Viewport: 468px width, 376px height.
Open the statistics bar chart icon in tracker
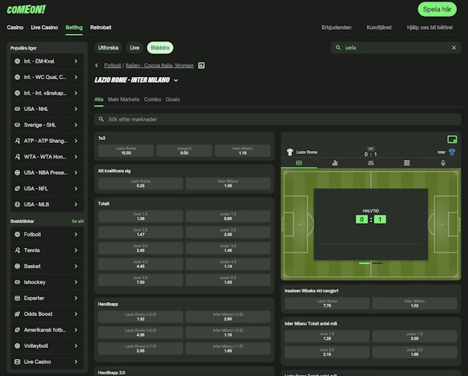coord(335,163)
